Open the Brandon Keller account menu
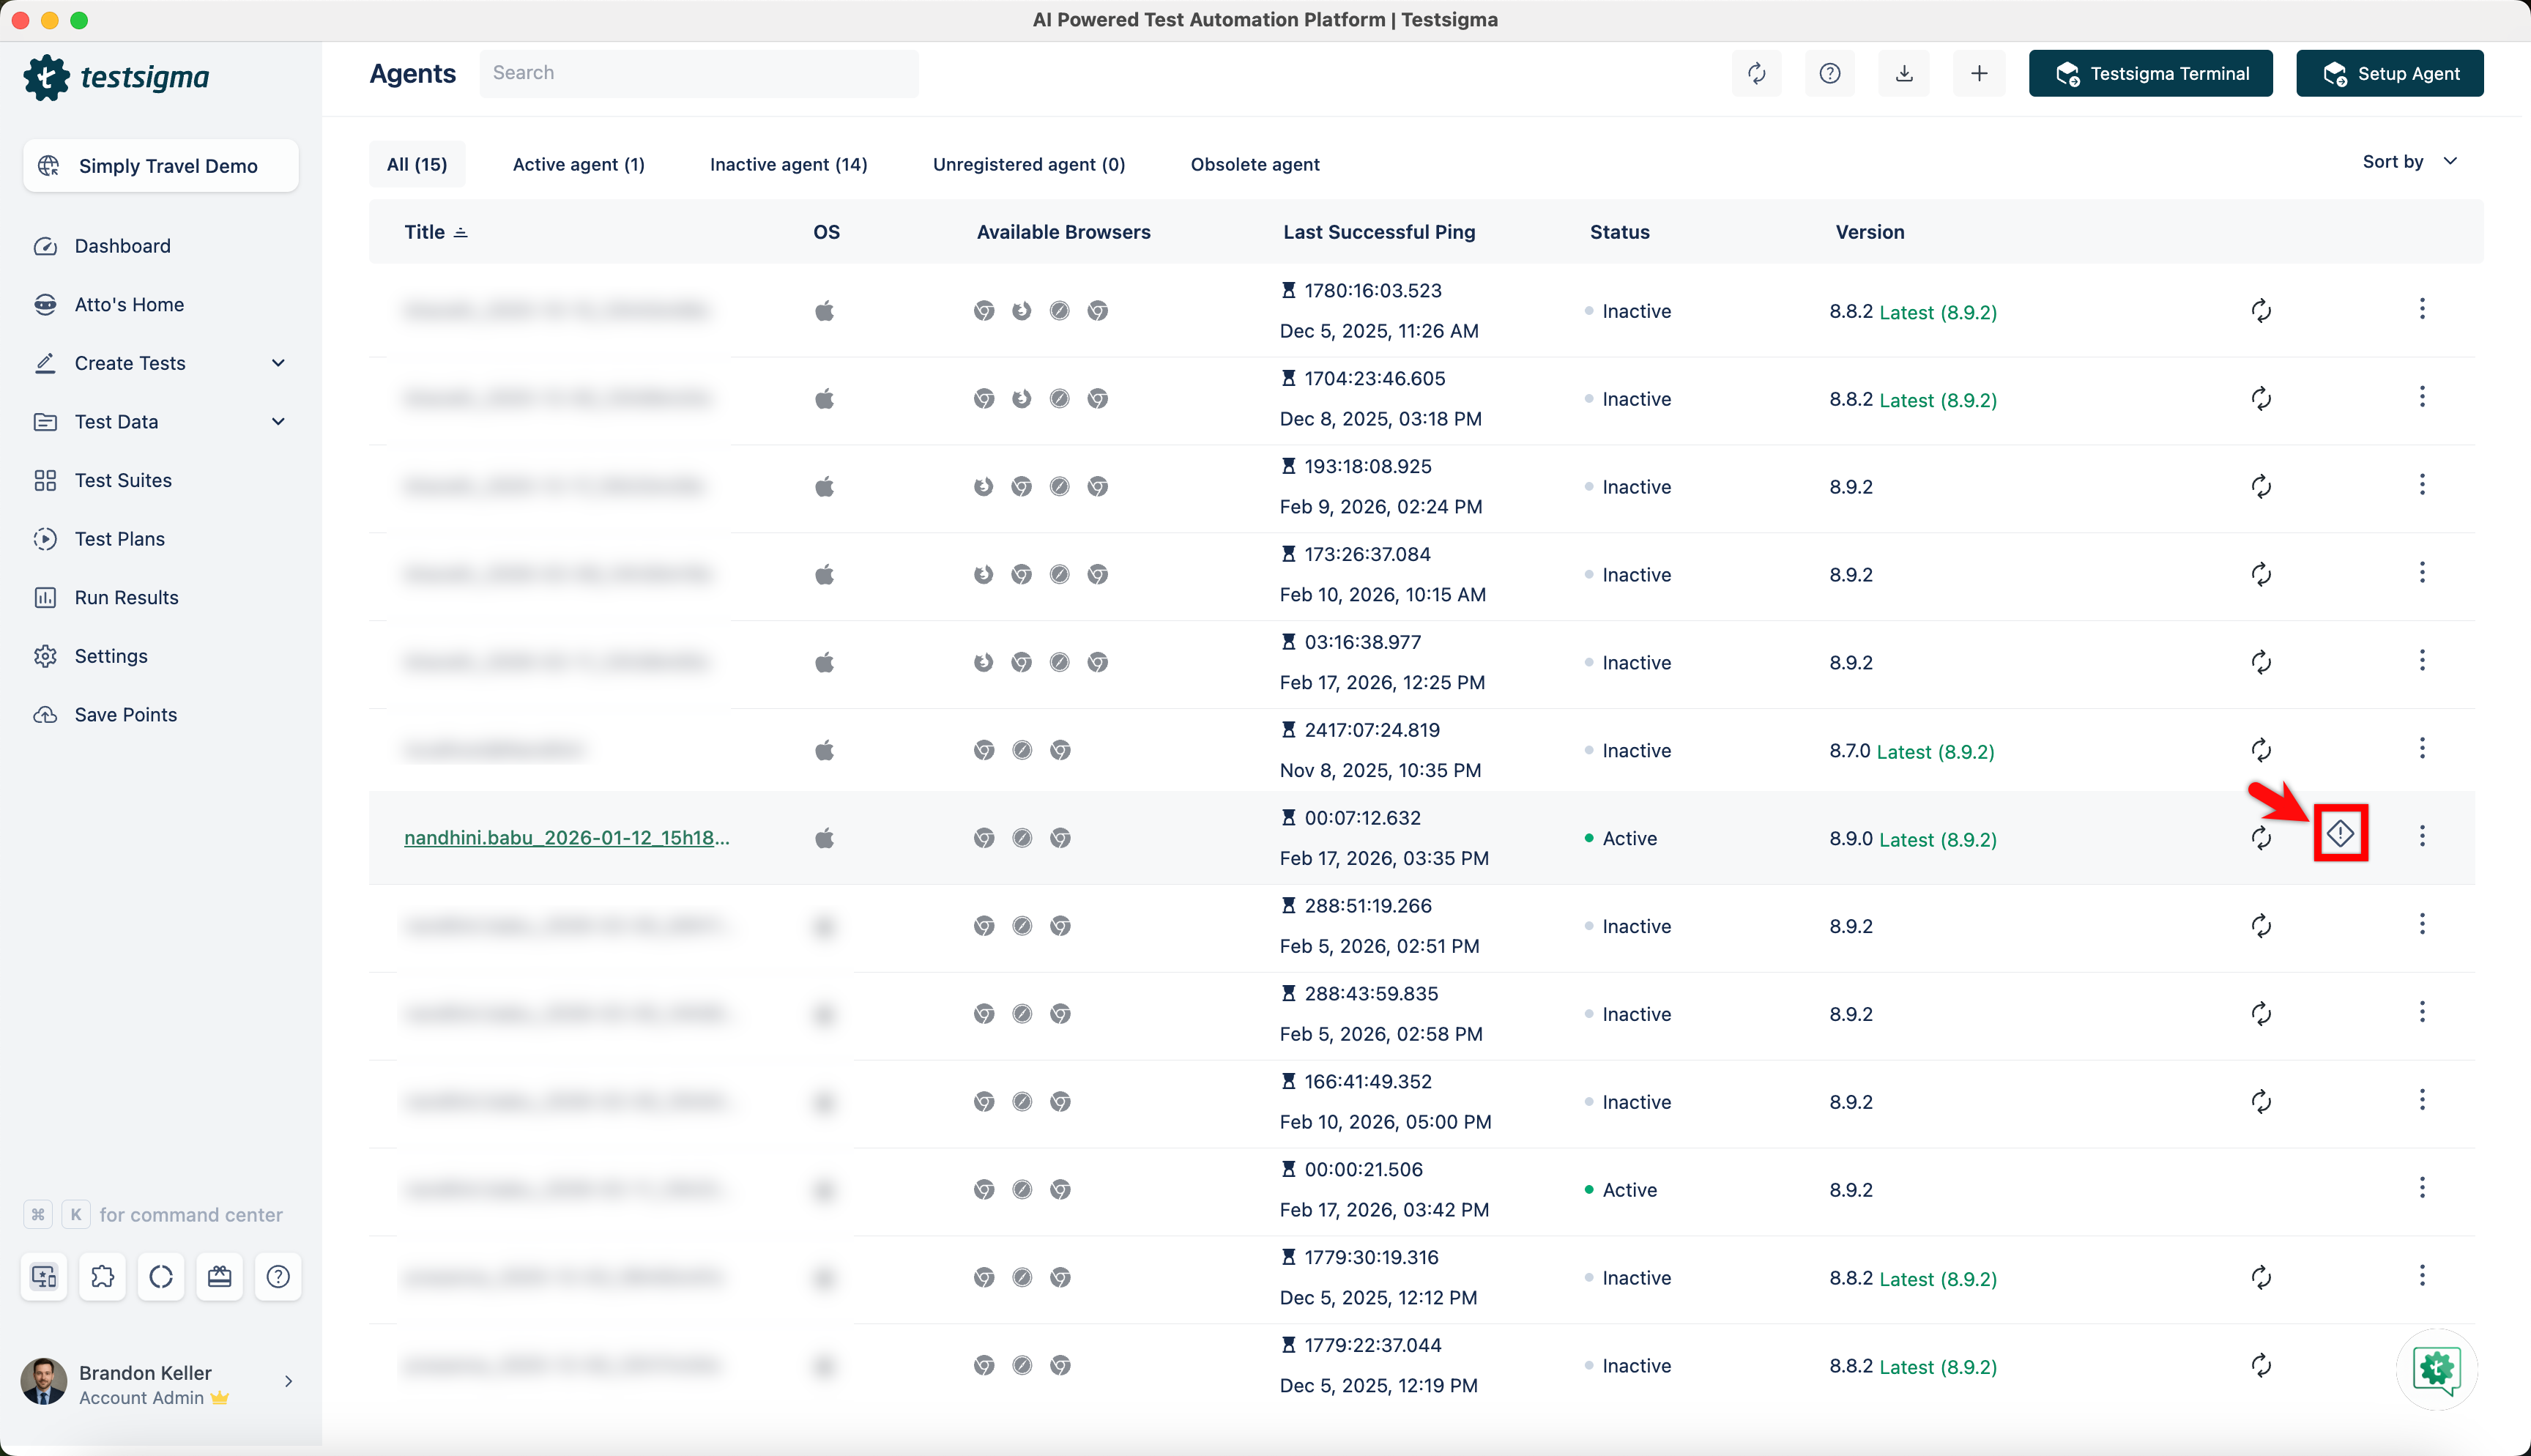Screen dimensions: 2531x1456 160,1383
